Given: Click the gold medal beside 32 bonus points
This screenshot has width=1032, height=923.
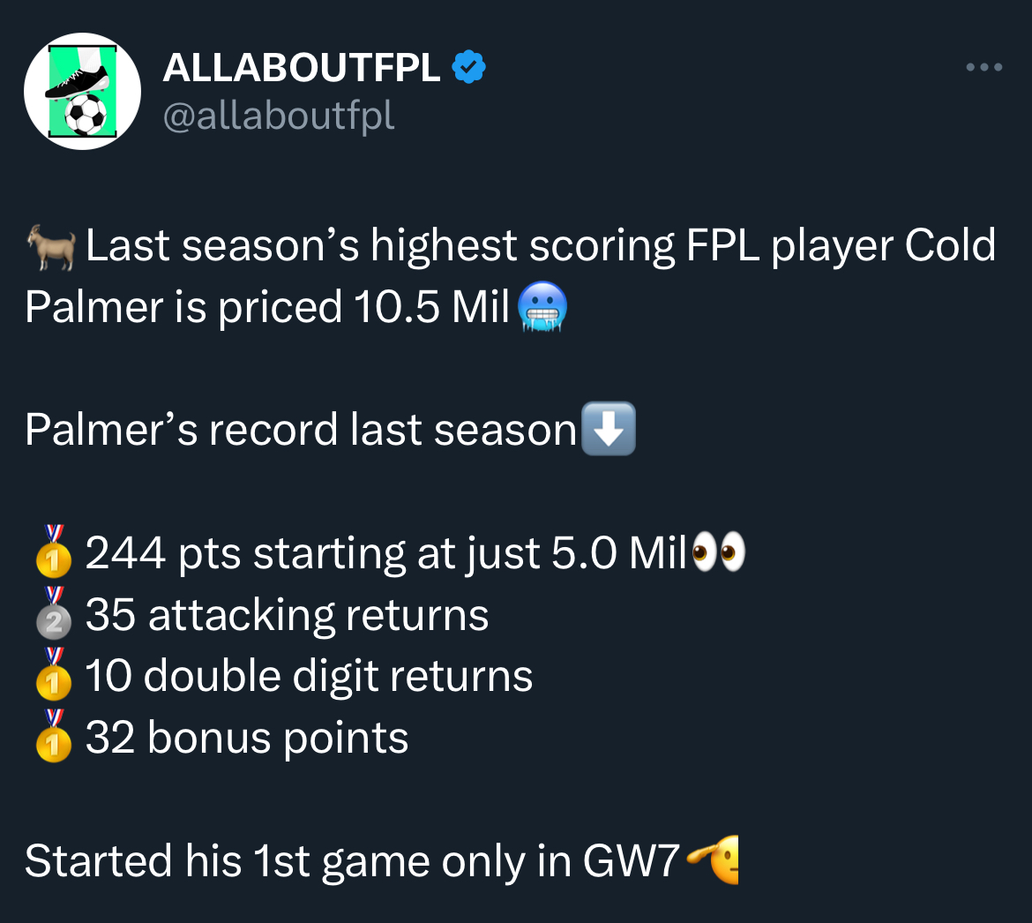Looking at the screenshot, I should tap(53, 735).
